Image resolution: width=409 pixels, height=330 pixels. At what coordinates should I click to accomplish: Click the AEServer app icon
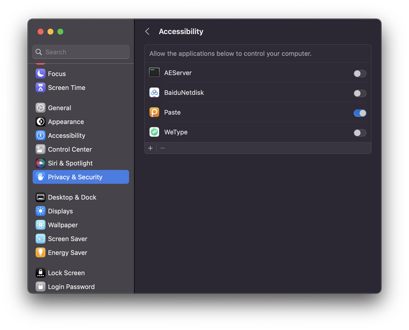[x=154, y=73]
